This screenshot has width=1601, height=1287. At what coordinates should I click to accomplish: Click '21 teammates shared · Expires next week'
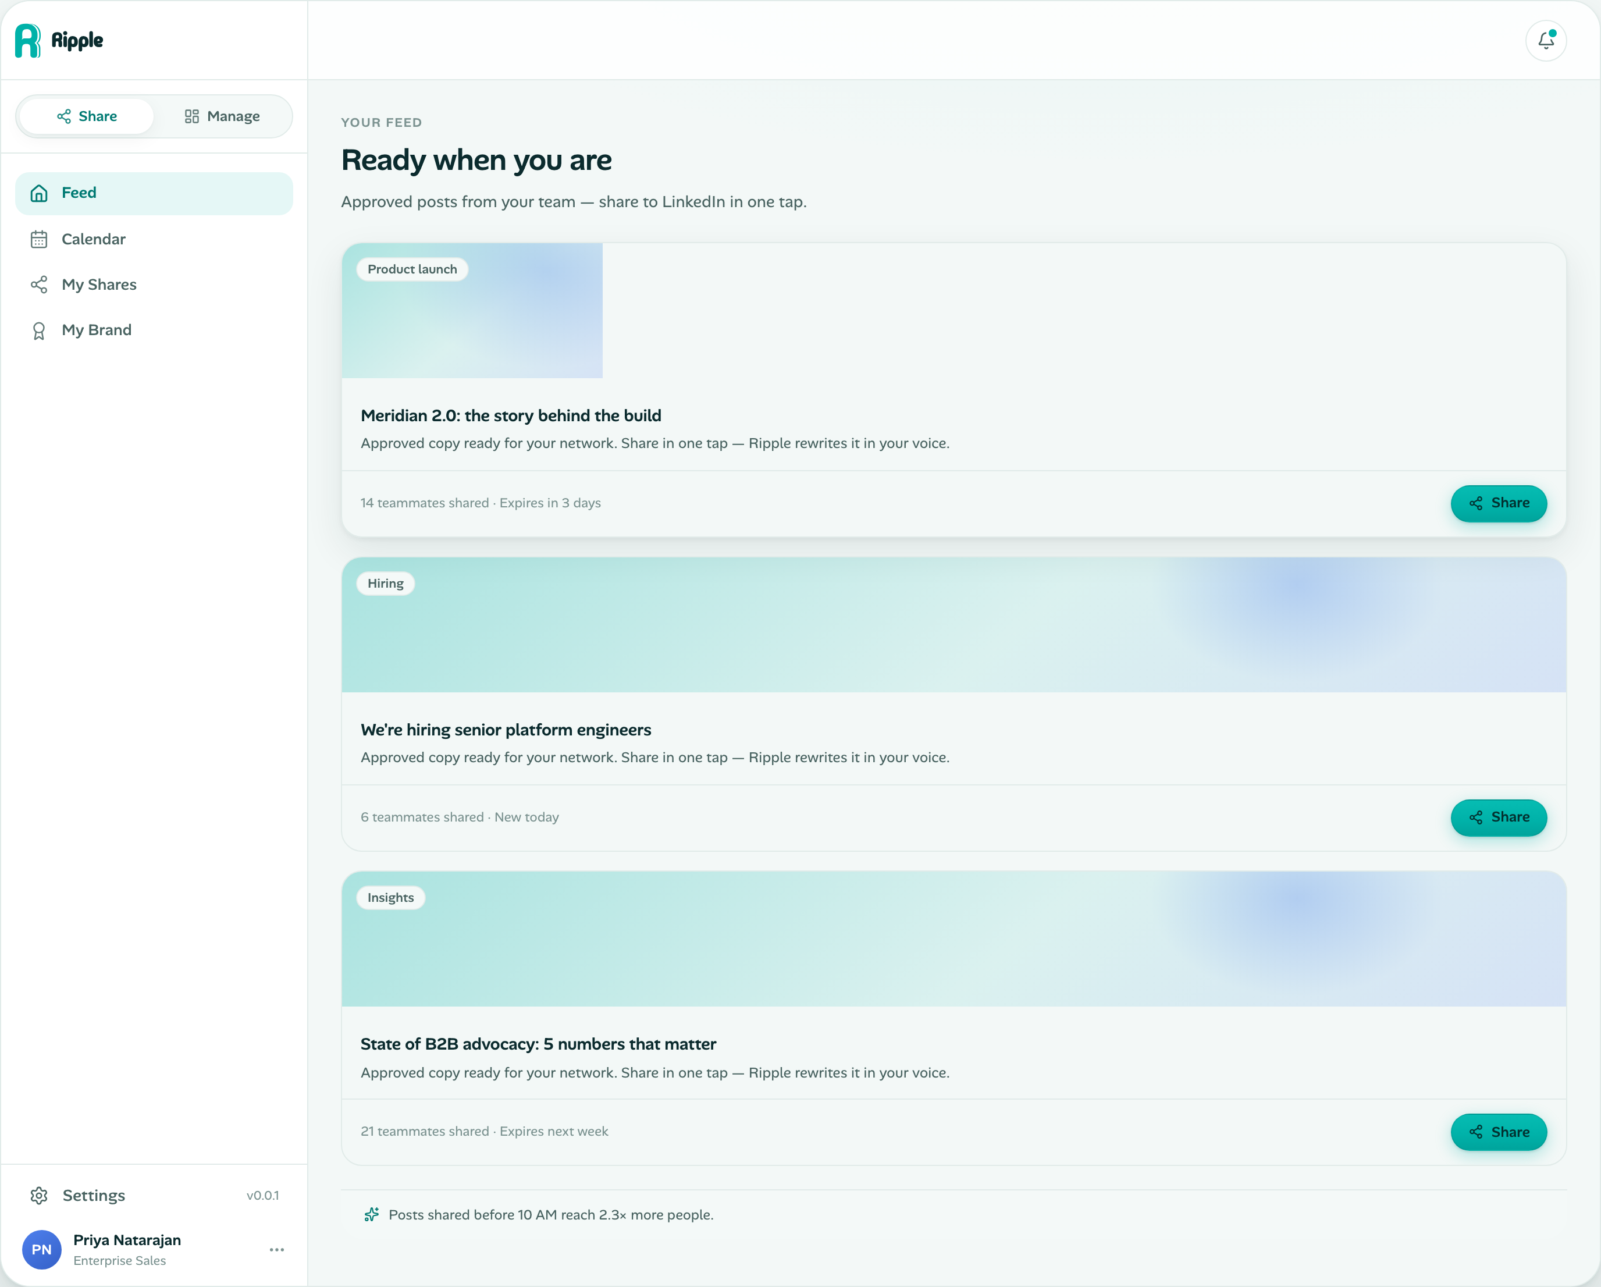[x=484, y=1131]
